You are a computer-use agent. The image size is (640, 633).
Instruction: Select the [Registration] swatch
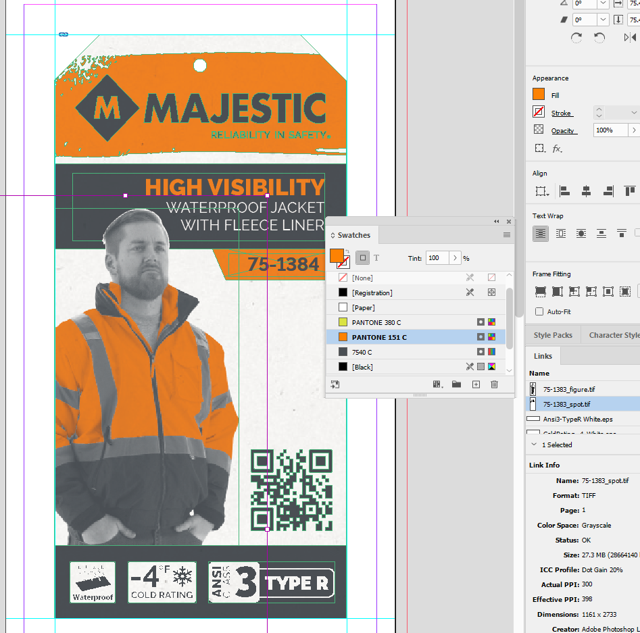point(416,293)
